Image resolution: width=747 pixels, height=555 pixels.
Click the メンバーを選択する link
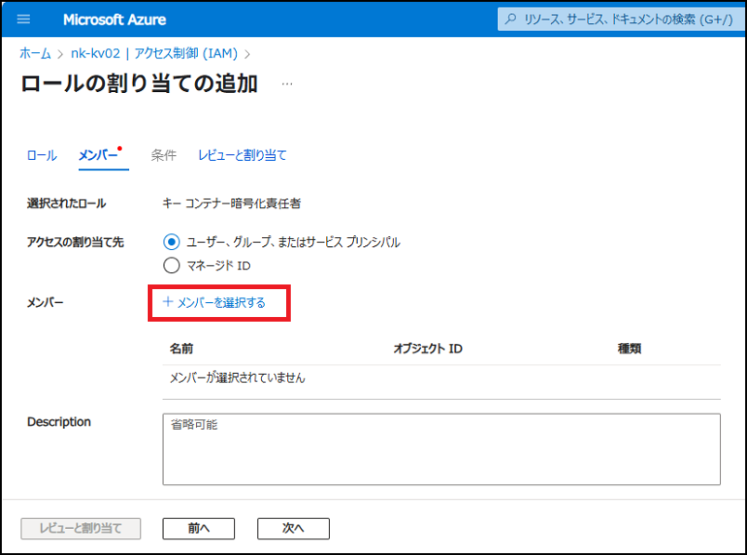click(x=221, y=302)
